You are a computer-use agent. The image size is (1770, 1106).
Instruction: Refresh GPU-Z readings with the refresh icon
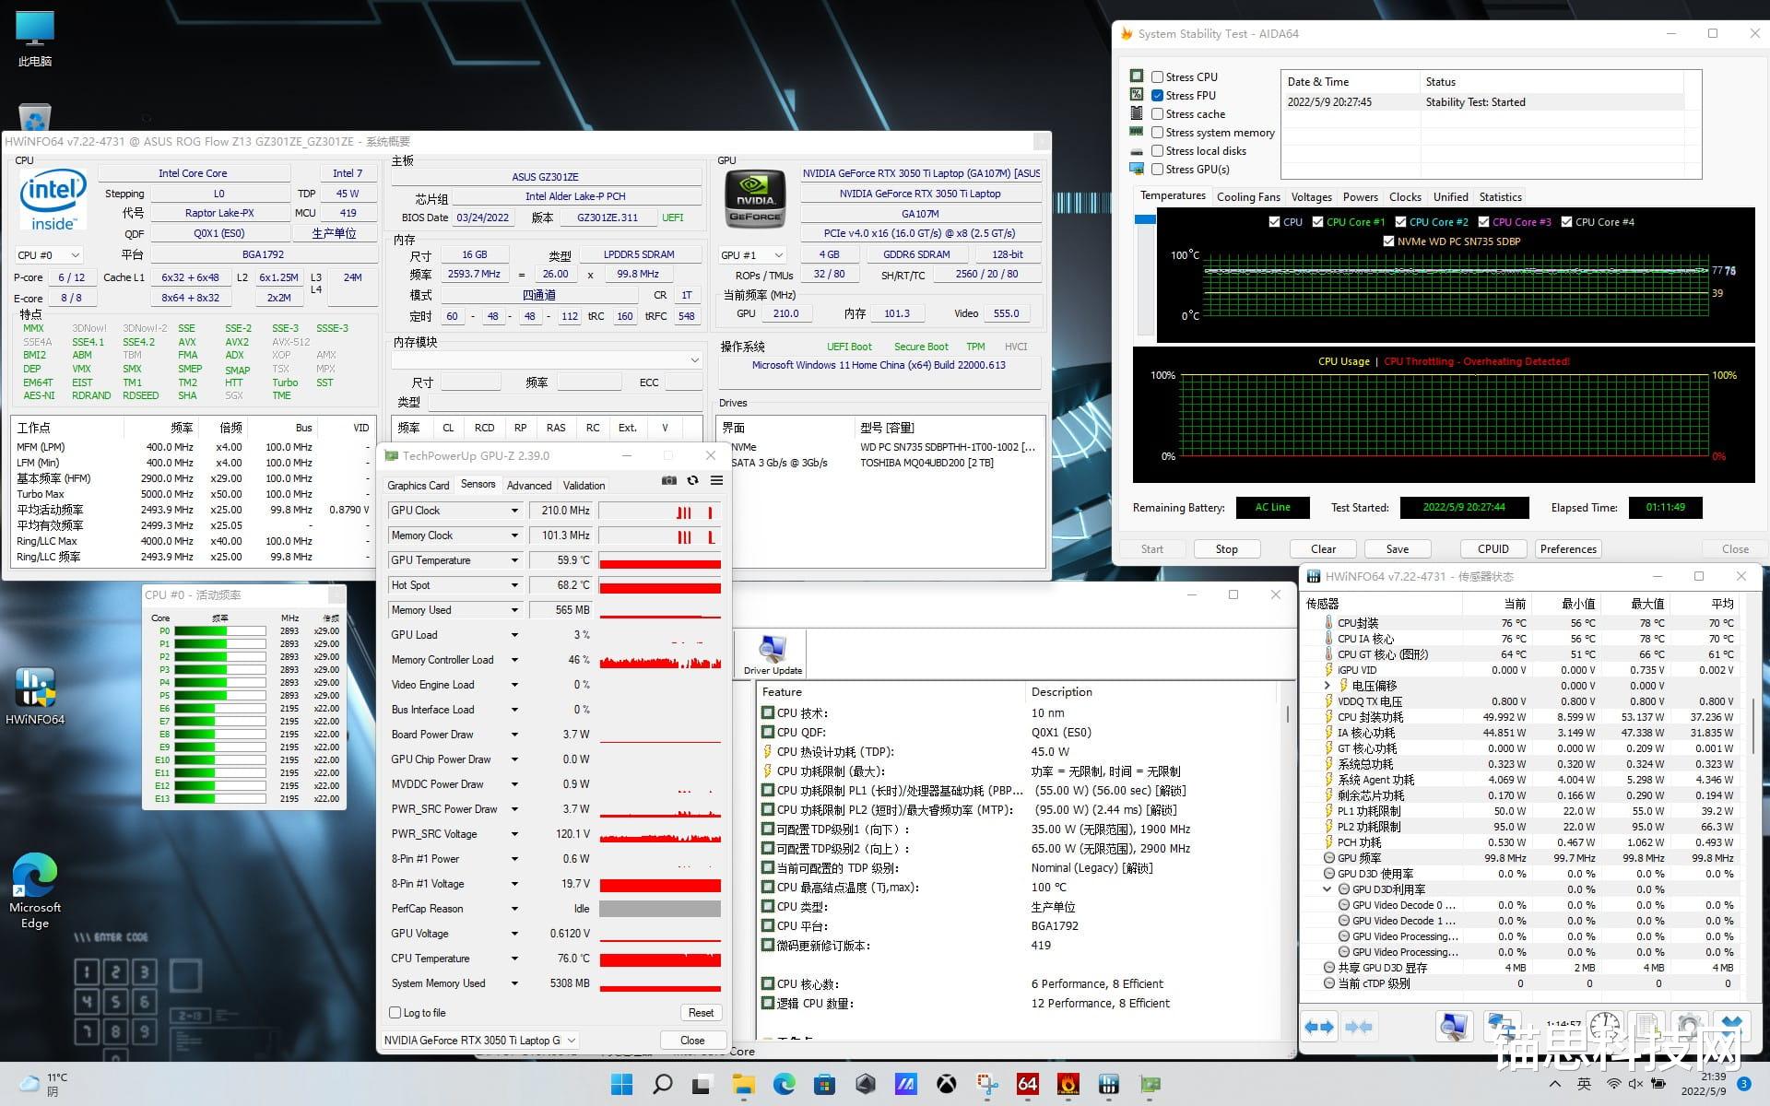[x=692, y=480]
